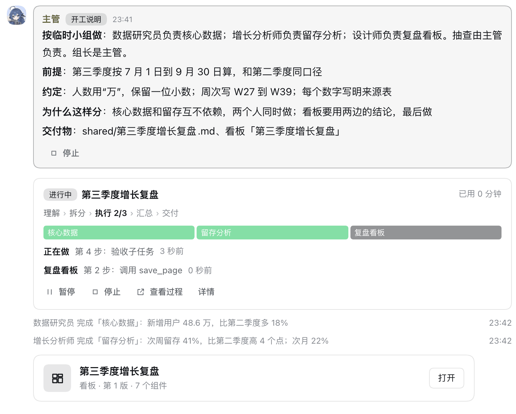Click the 进行中 status badge
The height and width of the screenshot is (414, 516).
tap(60, 195)
